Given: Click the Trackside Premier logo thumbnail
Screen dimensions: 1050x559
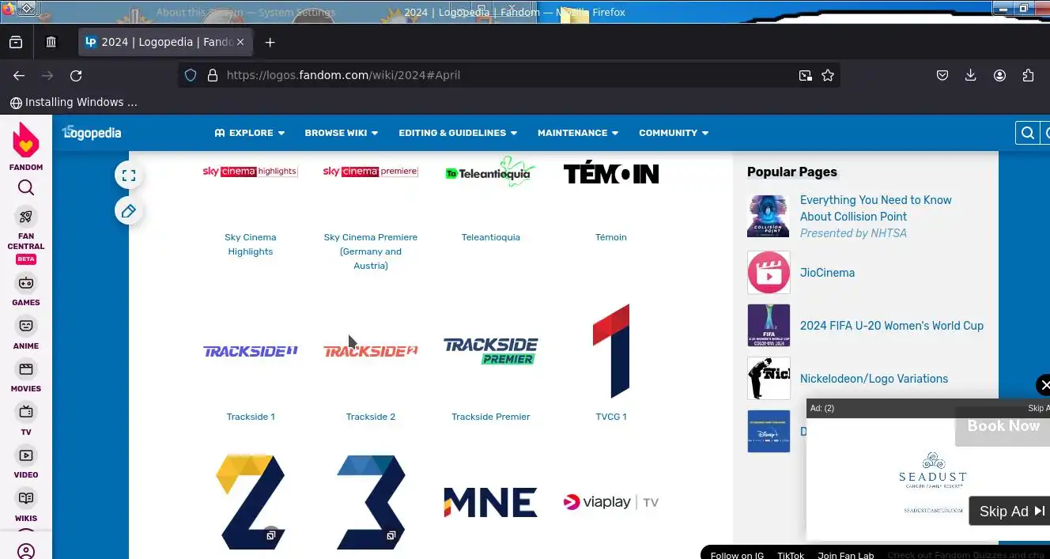Looking at the screenshot, I should pyautogui.click(x=490, y=351).
